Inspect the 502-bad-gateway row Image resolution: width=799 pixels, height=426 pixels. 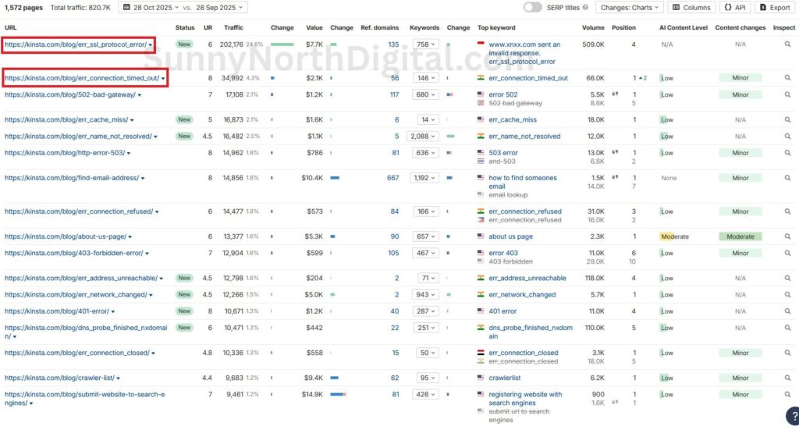point(787,94)
